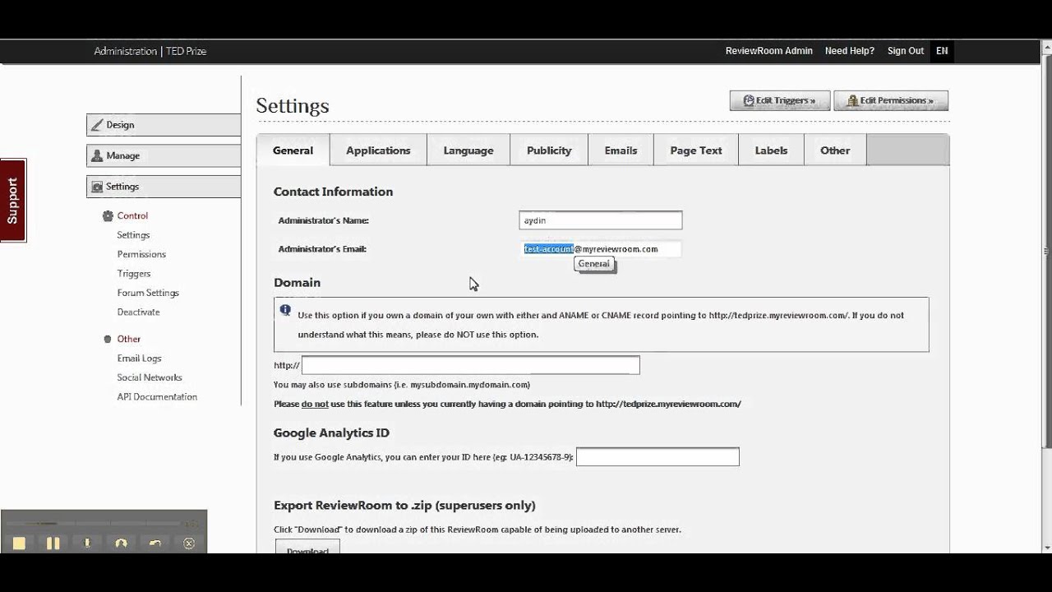Click the info icon in Domain notice
Screen dimensions: 1052x592
(285, 310)
